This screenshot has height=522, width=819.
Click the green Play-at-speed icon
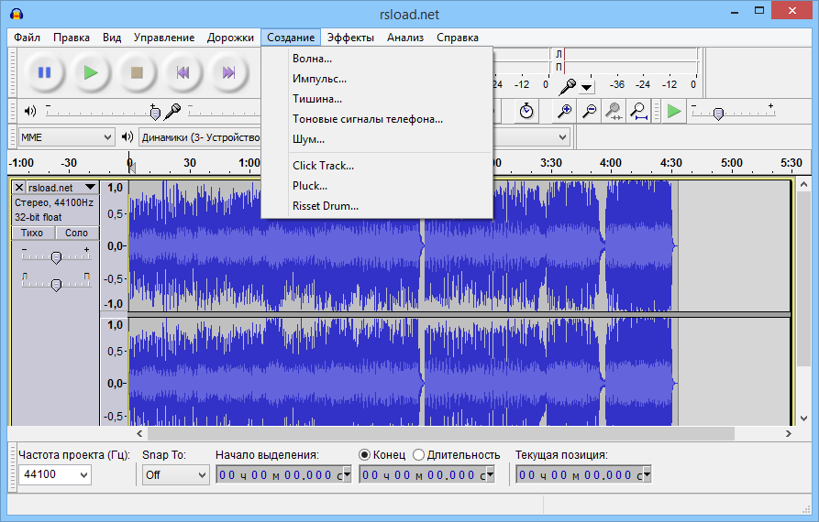(674, 111)
